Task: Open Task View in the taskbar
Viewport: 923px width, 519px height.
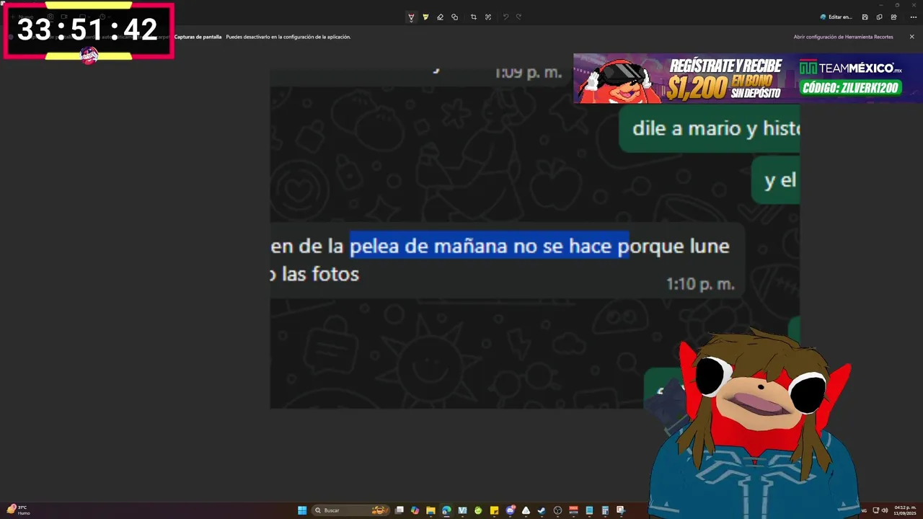Action: 399,510
